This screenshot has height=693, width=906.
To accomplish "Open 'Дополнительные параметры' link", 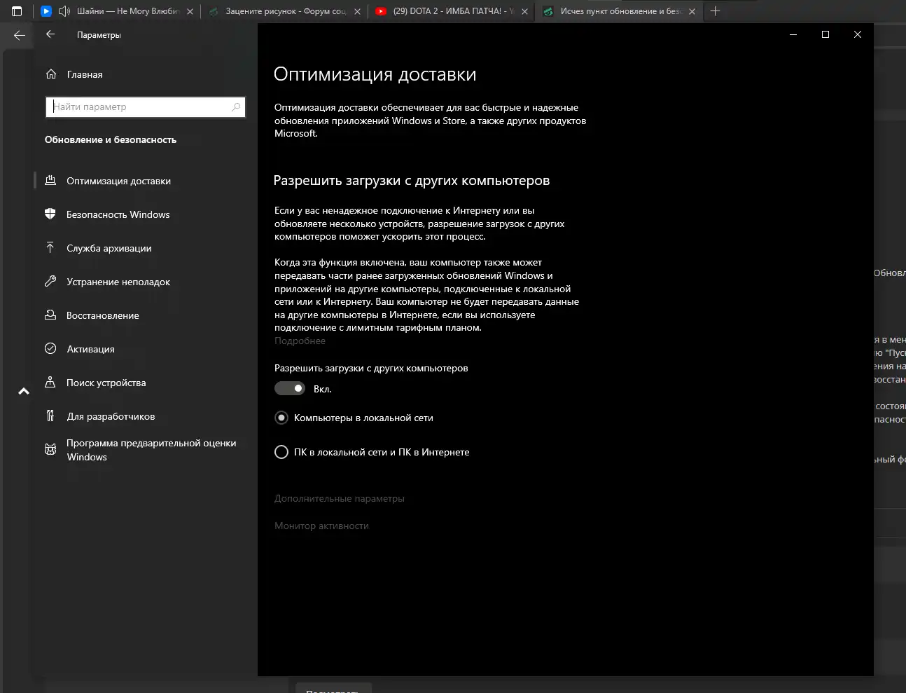I will (x=340, y=499).
